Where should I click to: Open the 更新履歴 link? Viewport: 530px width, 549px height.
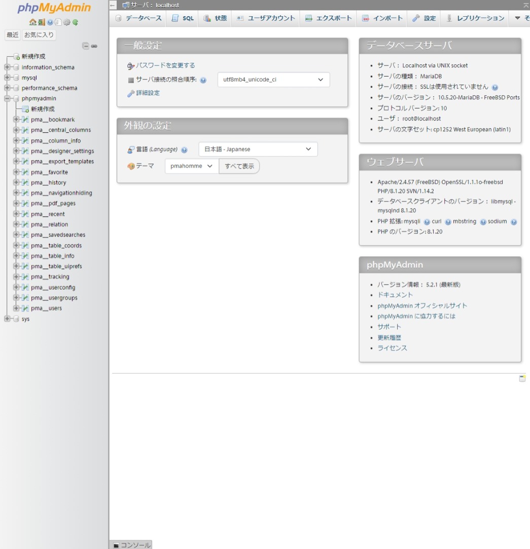[x=389, y=337]
